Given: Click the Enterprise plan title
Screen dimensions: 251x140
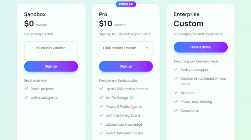Looking at the screenshot, I should pos(186,14).
